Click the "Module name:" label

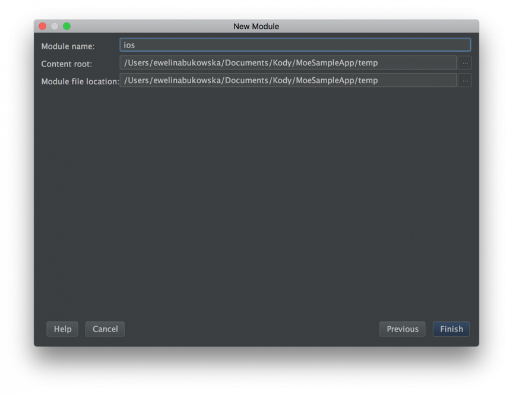pos(68,46)
